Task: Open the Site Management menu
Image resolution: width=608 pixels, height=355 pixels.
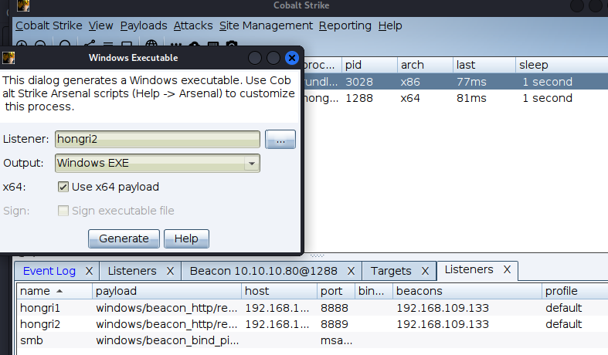Action: click(266, 25)
